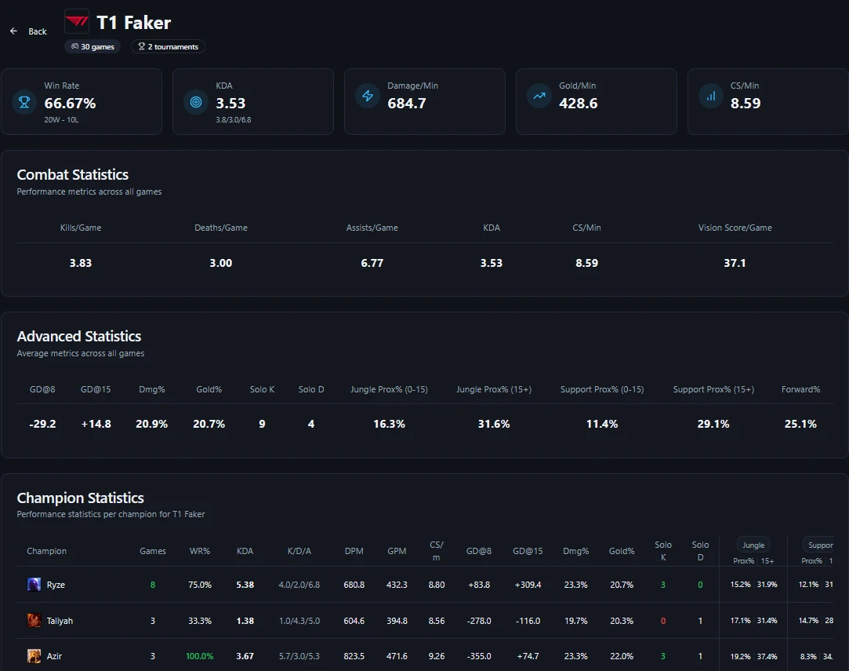The image size is (849, 671).
Task: Click the Champion Statistics heading
Action: tap(80, 498)
